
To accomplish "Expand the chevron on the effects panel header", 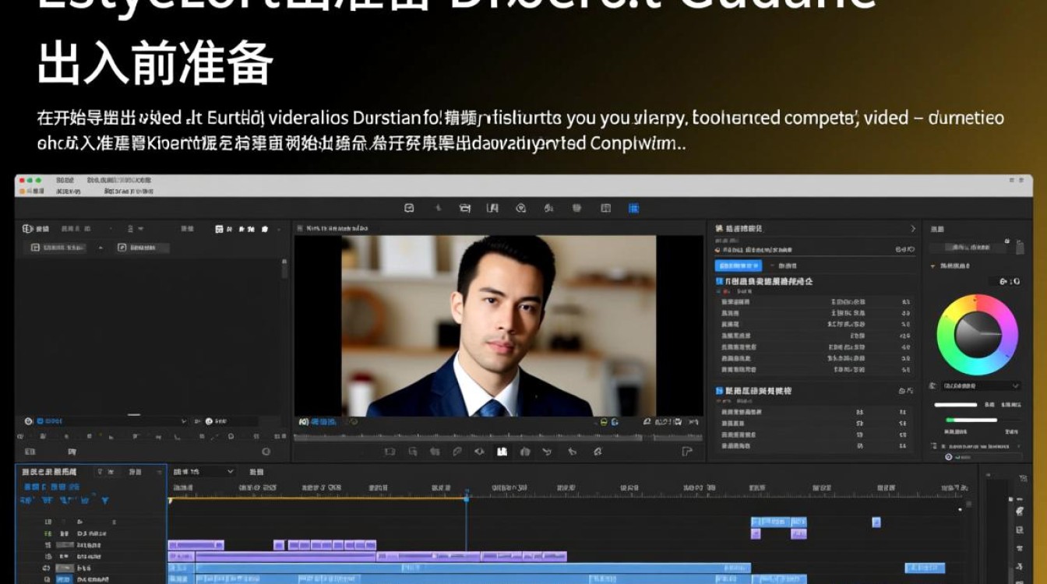I will tap(913, 229).
